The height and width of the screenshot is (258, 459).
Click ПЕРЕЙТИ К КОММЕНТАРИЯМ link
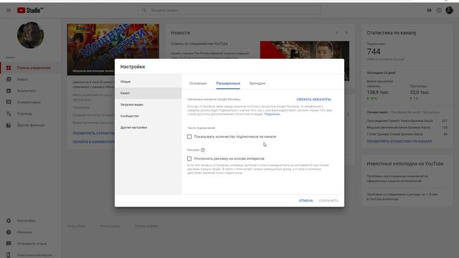(94, 142)
